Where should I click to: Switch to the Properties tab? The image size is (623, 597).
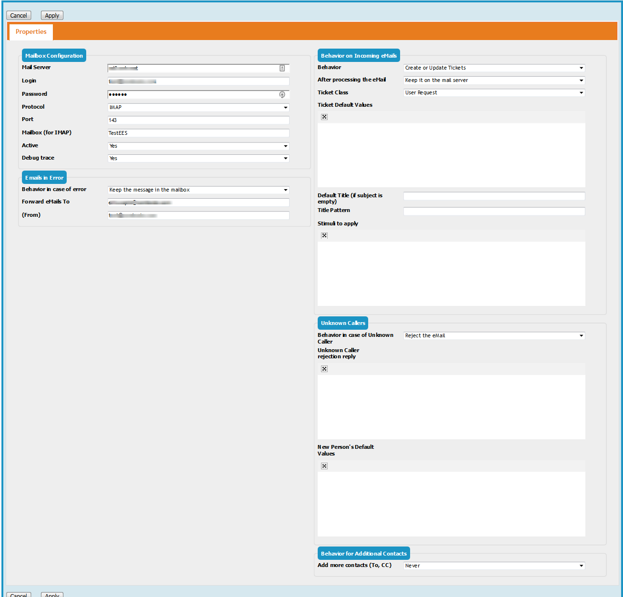click(31, 32)
